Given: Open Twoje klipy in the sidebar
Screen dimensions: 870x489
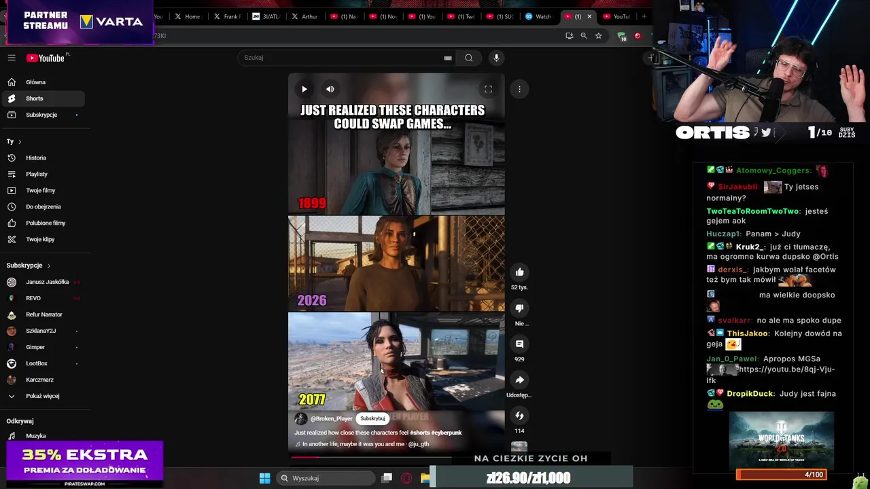Looking at the screenshot, I should point(42,239).
